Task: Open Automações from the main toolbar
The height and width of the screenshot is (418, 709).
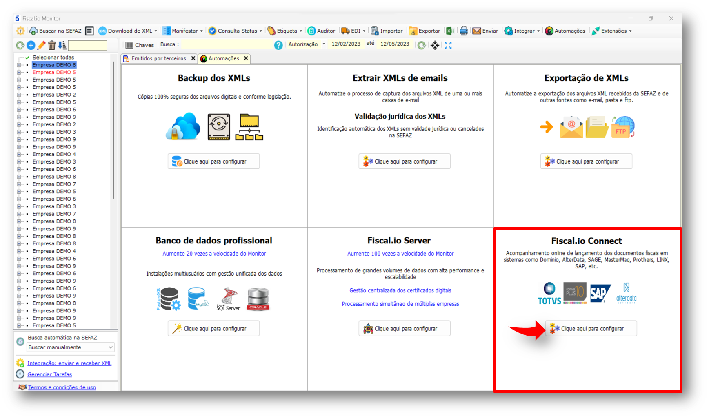Action: point(565,31)
